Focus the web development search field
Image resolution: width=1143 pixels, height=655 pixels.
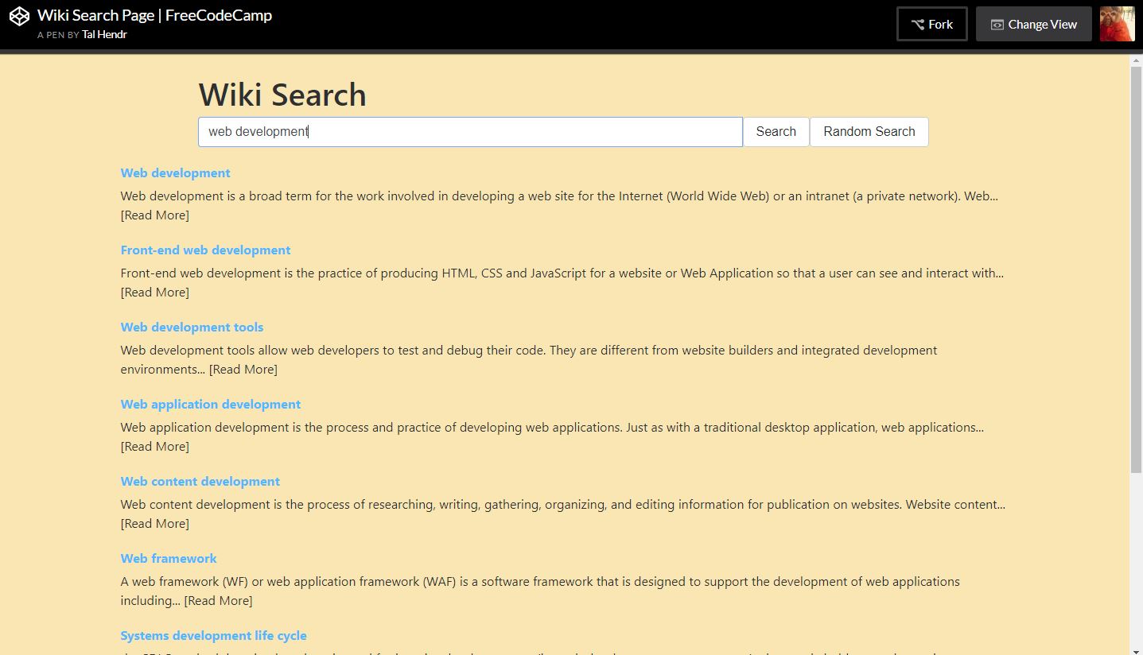coord(470,132)
